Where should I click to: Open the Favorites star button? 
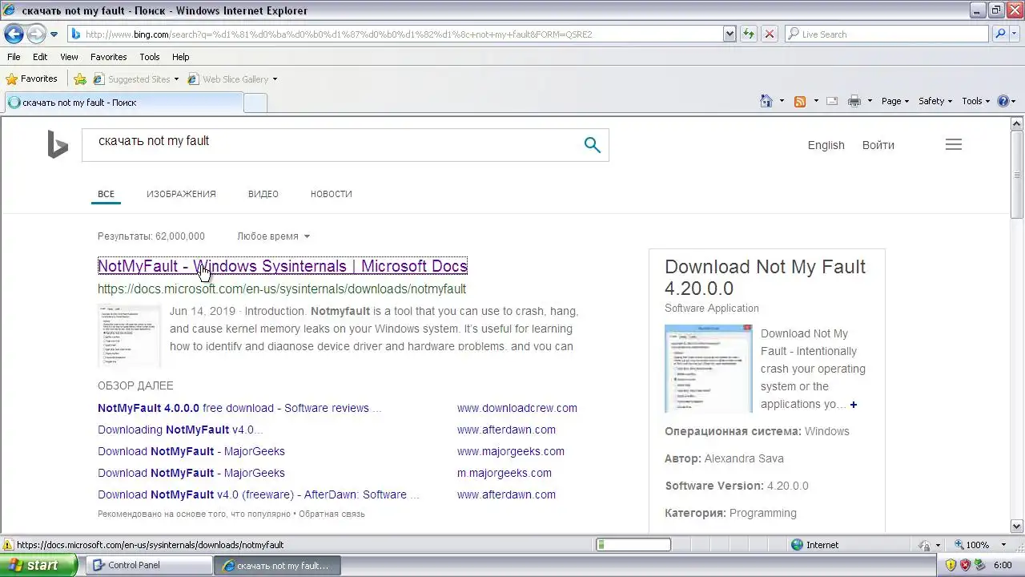click(31, 79)
